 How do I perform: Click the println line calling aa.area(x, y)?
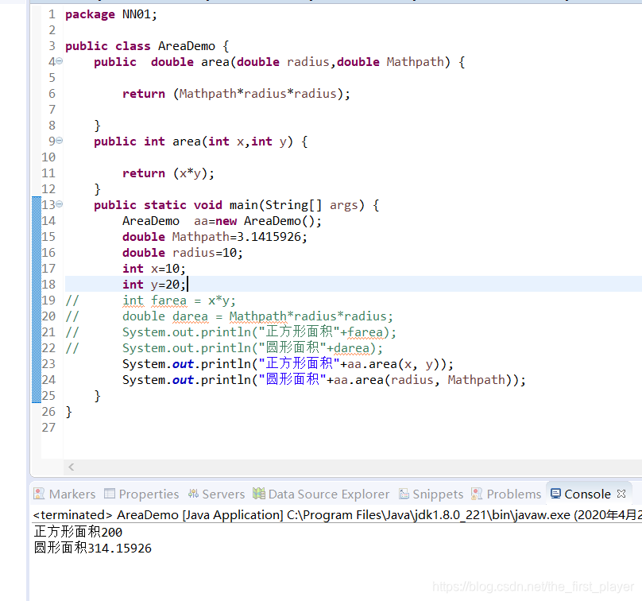click(x=288, y=364)
